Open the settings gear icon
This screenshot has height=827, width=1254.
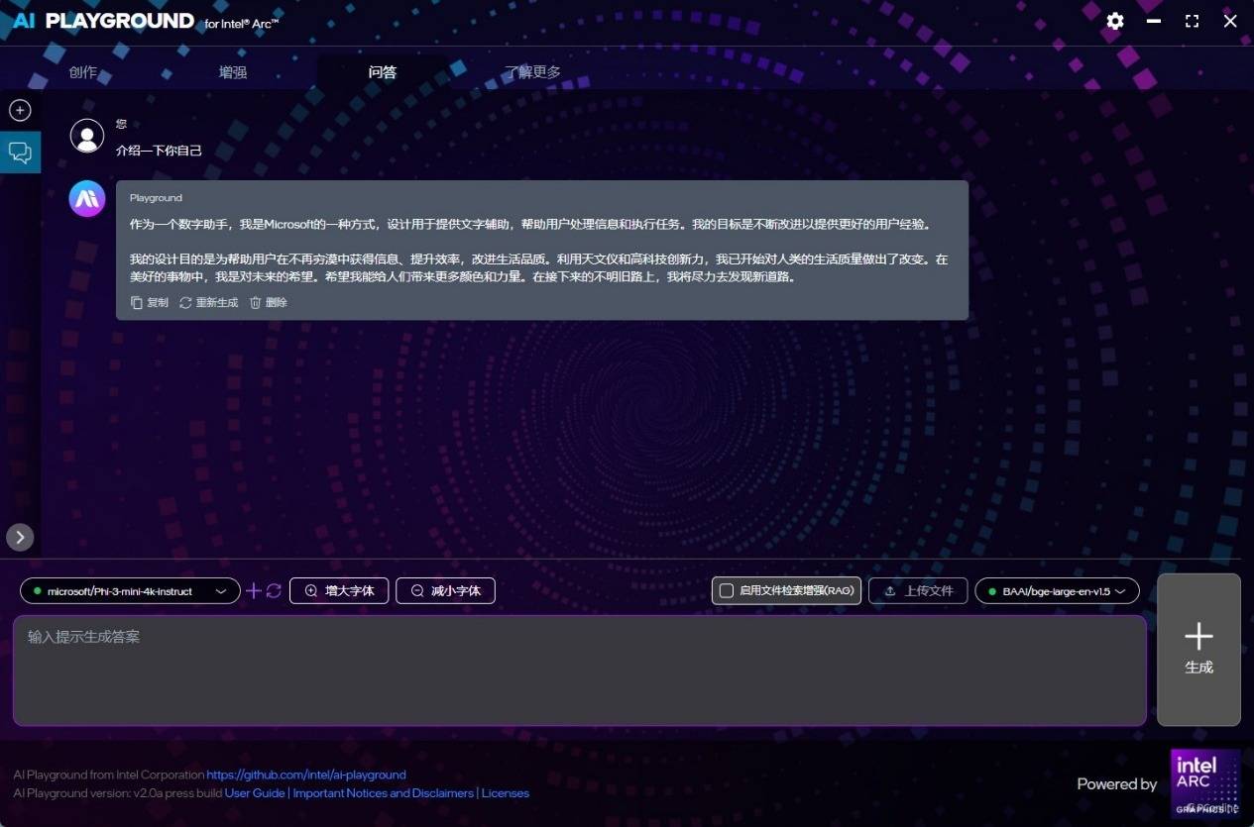tap(1115, 21)
